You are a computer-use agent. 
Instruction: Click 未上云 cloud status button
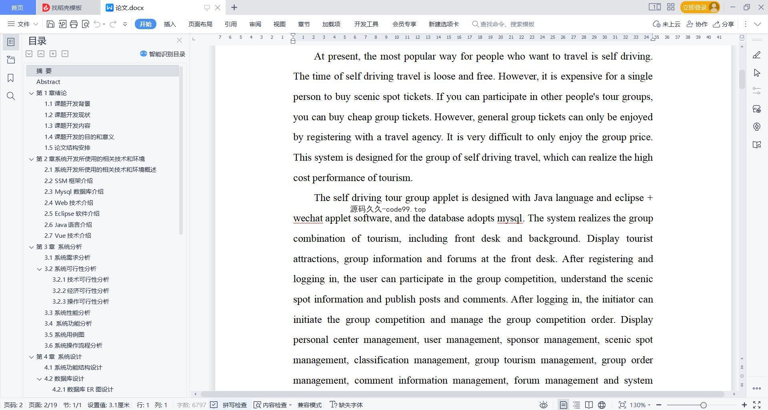pyautogui.click(x=666, y=24)
